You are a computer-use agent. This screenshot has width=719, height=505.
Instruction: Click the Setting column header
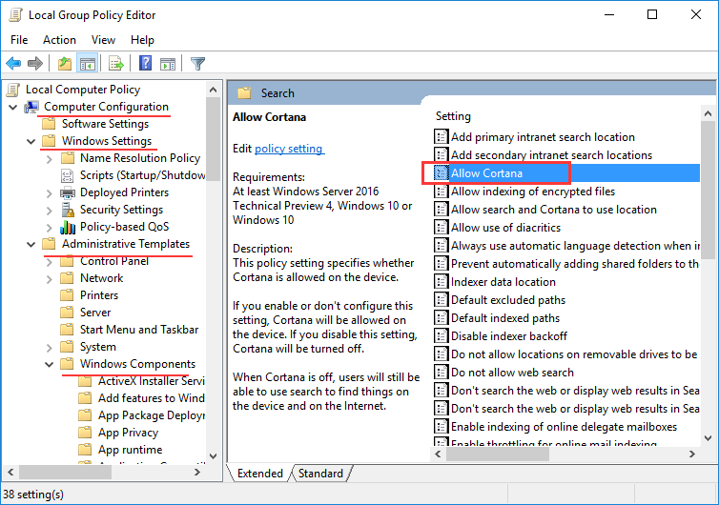point(453,116)
